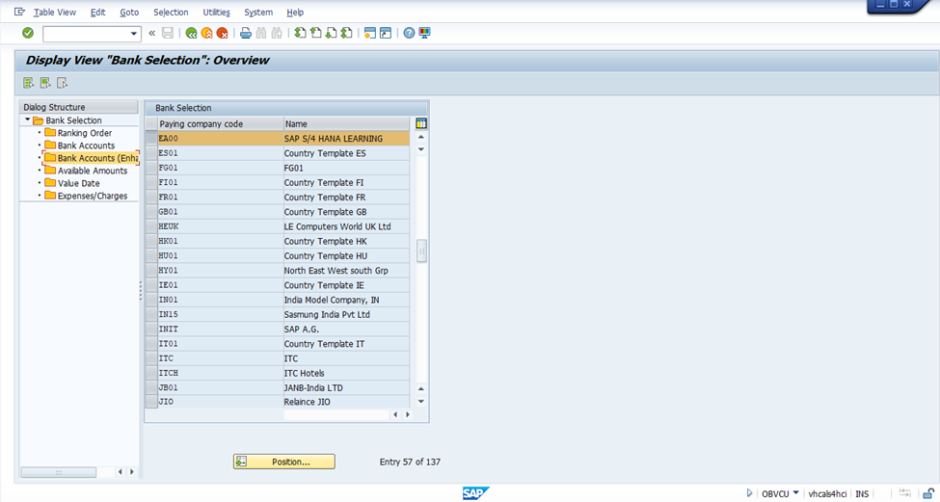Click the Position... button
Viewport: 940px width, 502px height.
point(284,462)
